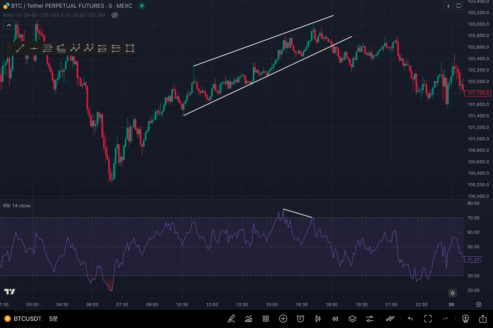Redo the chart action
493x328 pixels.
(x=445, y=319)
